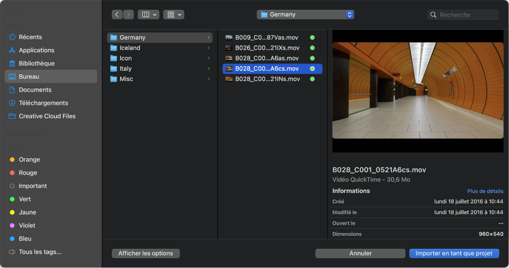Open Récents in the sidebar
The height and width of the screenshot is (268, 509).
coord(30,37)
